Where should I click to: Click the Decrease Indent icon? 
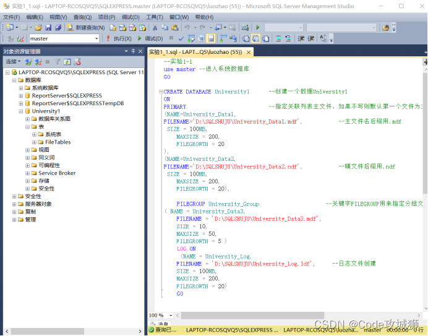click(301, 38)
